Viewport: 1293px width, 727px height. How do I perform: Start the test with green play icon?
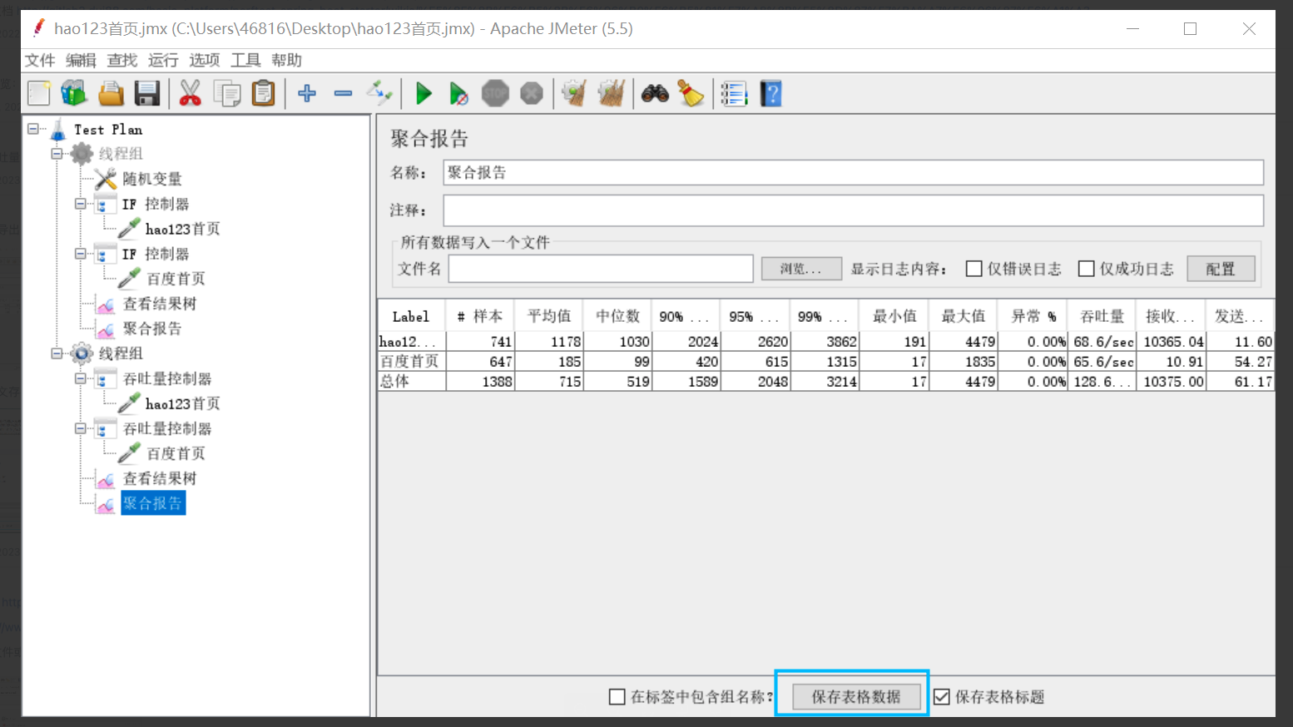pos(424,93)
